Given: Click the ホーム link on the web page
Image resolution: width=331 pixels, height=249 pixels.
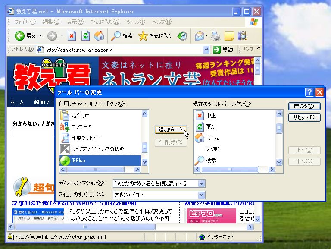Looking at the screenshot, I should pyautogui.click(x=17, y=102).
